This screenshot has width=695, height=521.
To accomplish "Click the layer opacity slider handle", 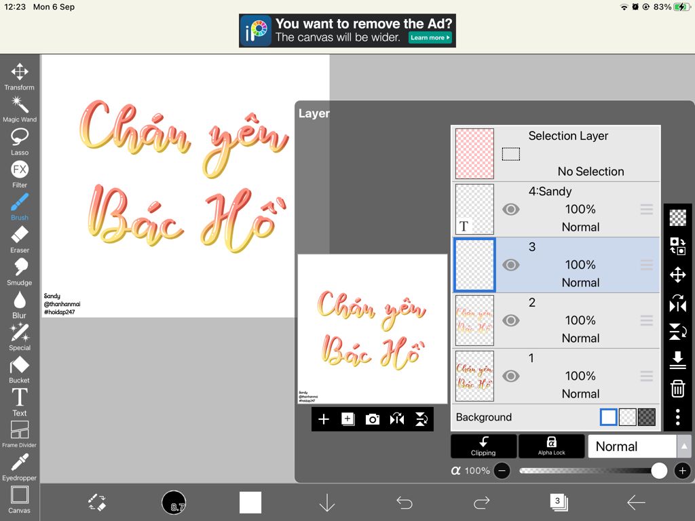I will tap(659, 471).
